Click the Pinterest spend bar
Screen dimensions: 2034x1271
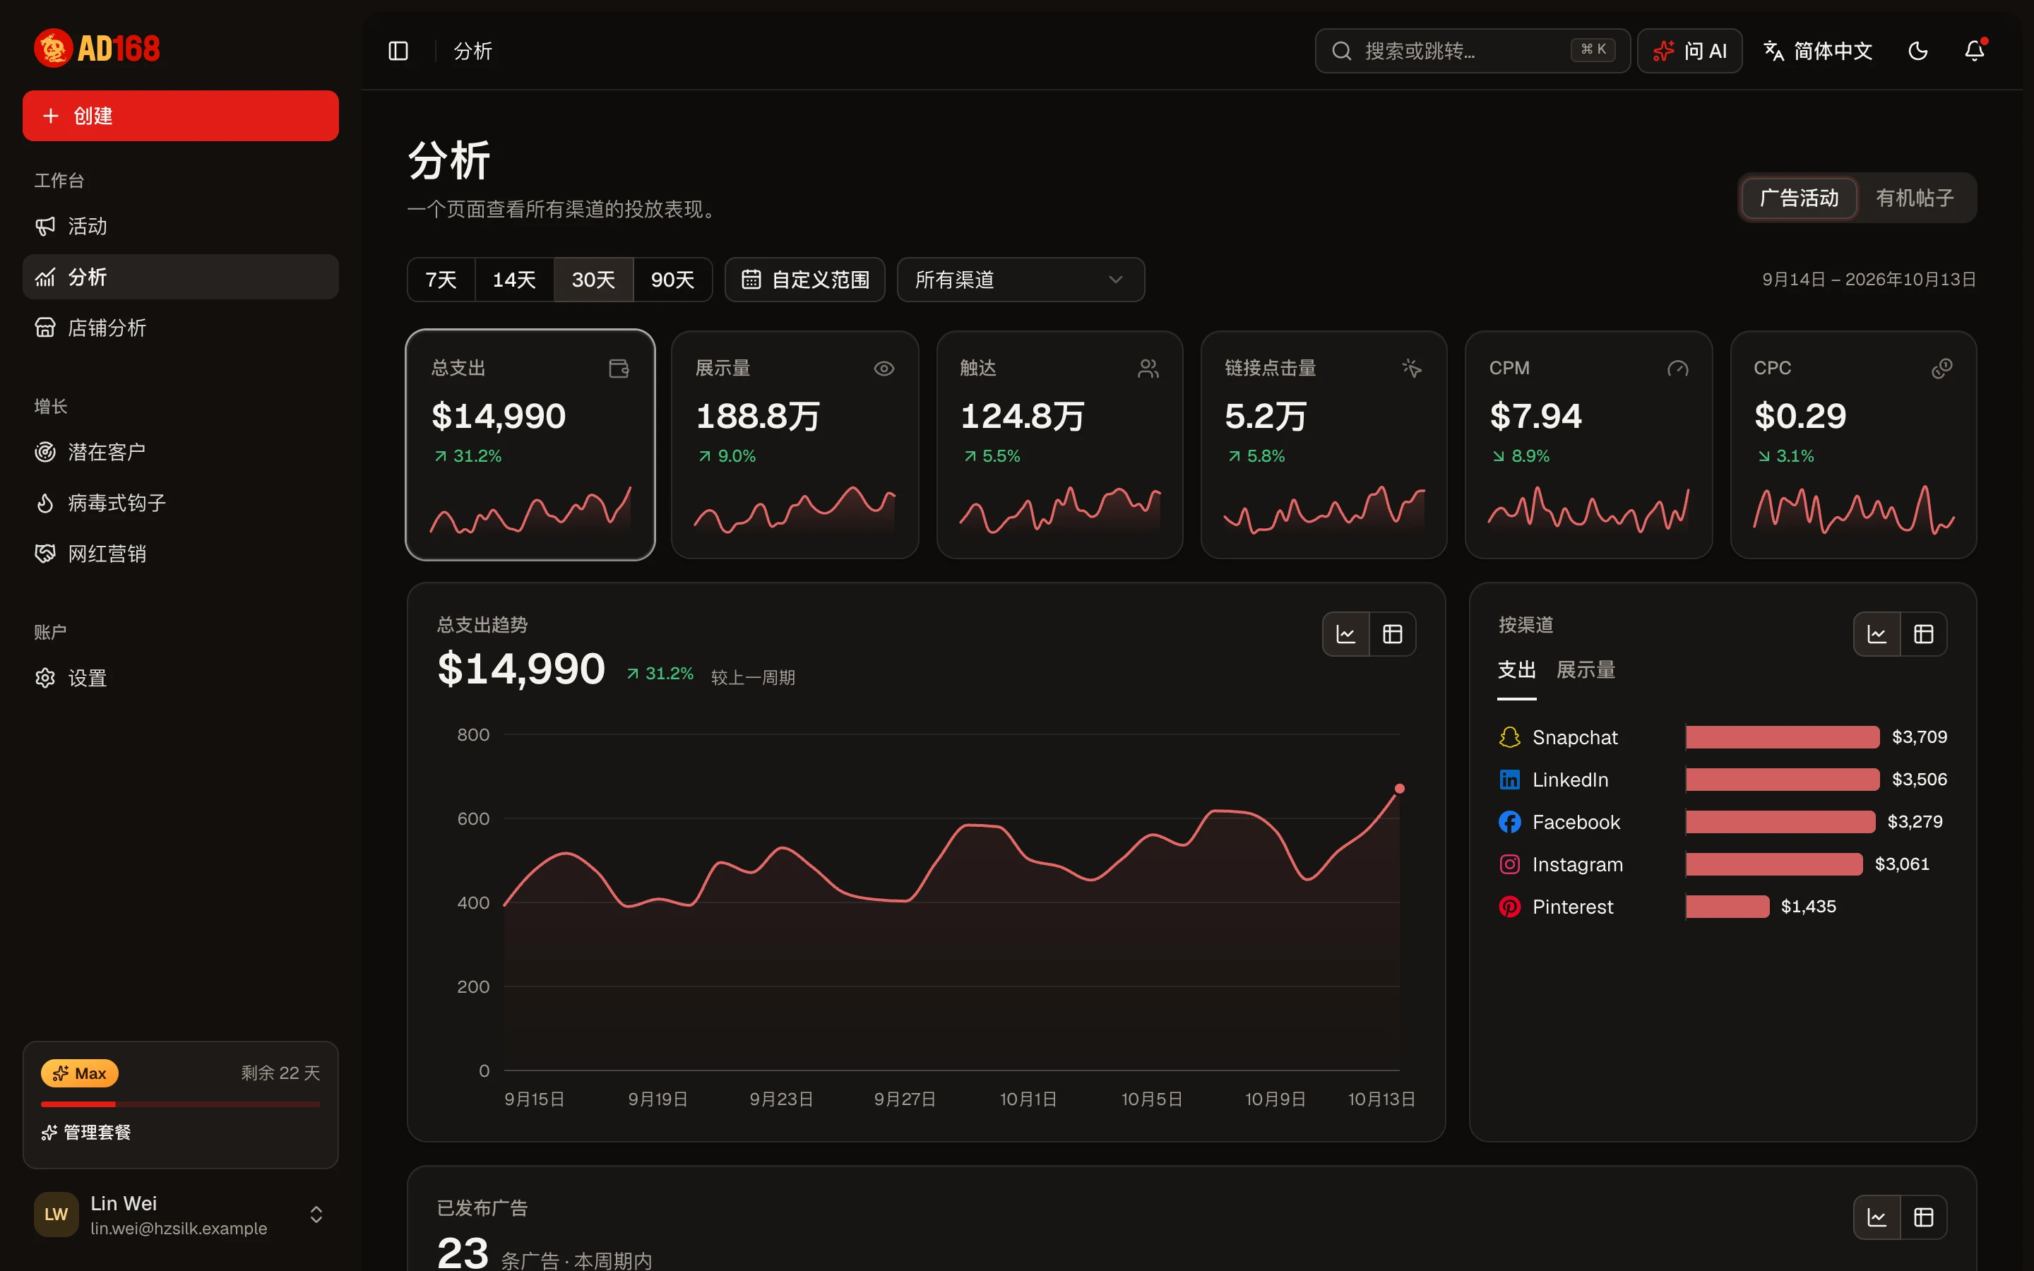click(x=1727, y=907)
